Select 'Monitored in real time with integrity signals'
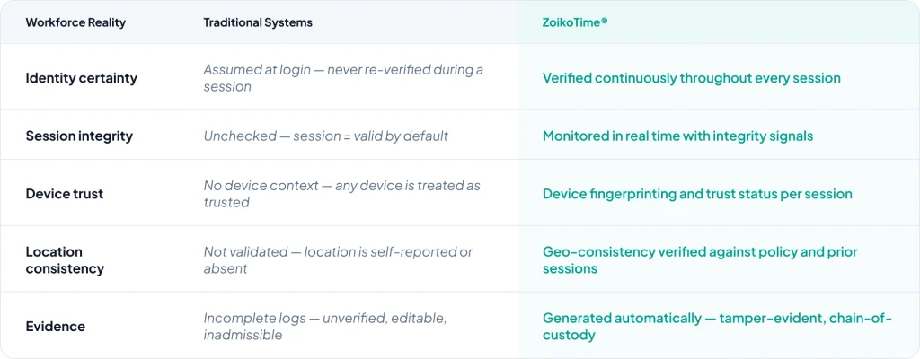 [x=677, y=136]
